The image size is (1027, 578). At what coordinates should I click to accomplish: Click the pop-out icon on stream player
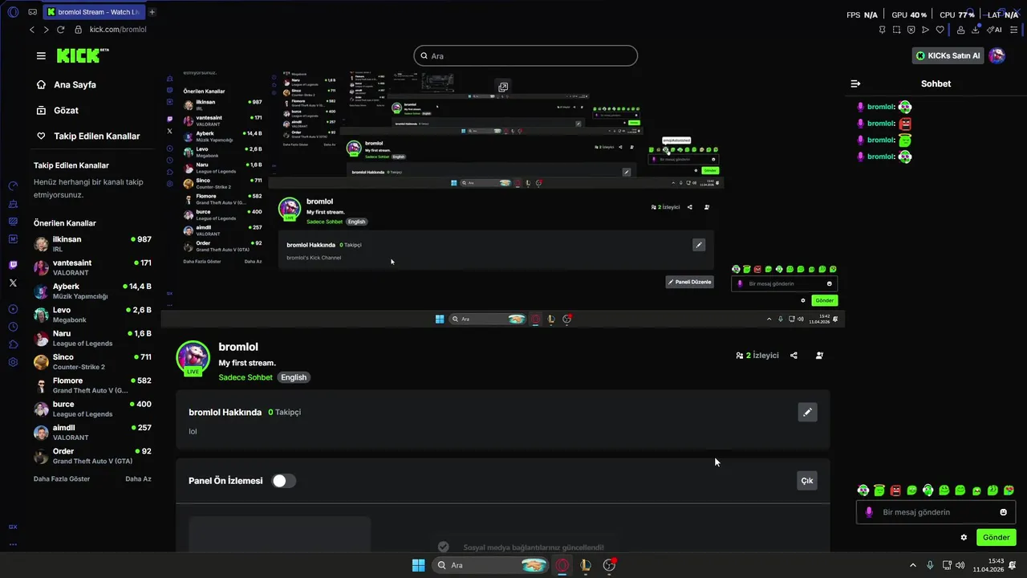(x=503, y=87)
